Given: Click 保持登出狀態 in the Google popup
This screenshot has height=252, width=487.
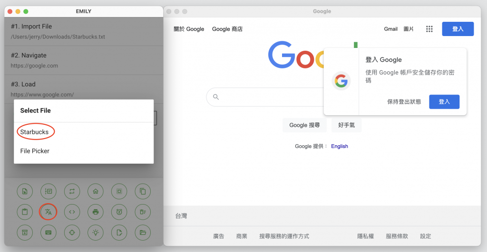Looking at the screenshot, I should point(404,102).
